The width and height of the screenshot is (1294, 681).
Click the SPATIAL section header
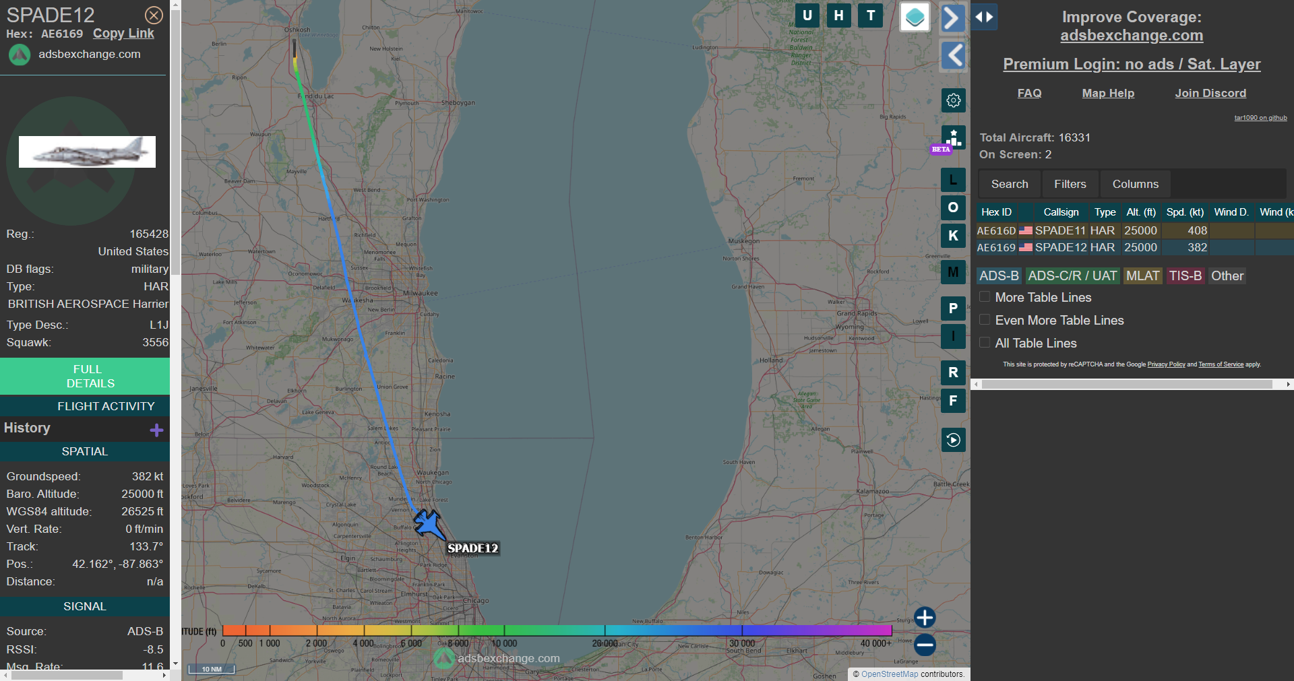point(85,451)
